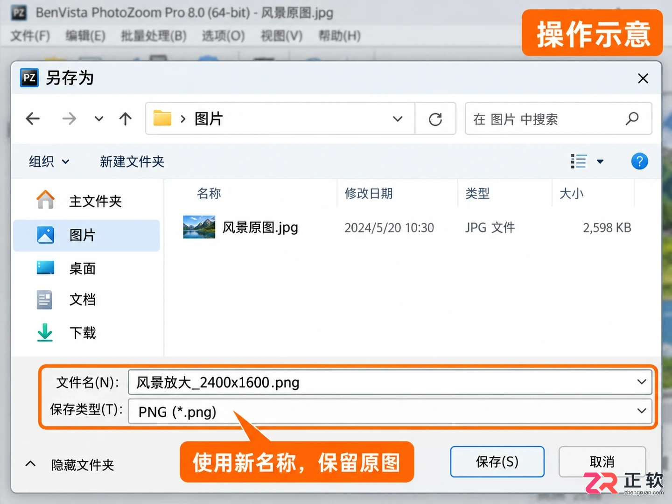The image size is (672, 504).
Task: Go up one folder level
Action: click(125, 119)
